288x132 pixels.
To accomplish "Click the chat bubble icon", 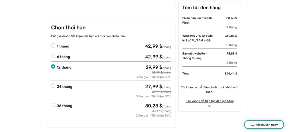I will tap(252, 124).
